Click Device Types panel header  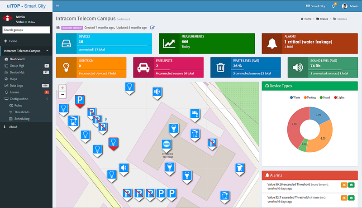310,86
